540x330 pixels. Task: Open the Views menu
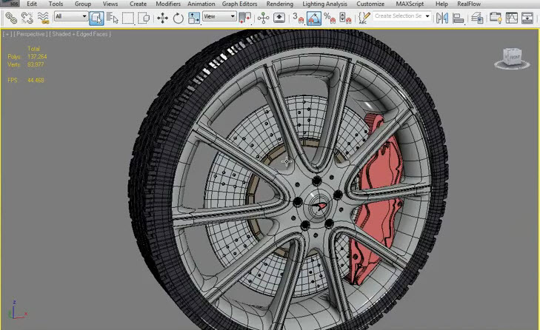tap(110, 4)
